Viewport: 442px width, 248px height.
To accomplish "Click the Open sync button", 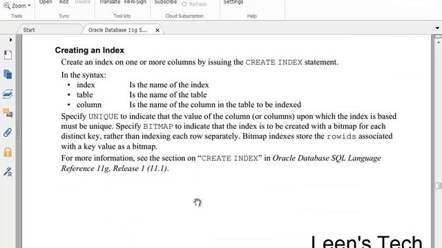I will click(46, 2).
